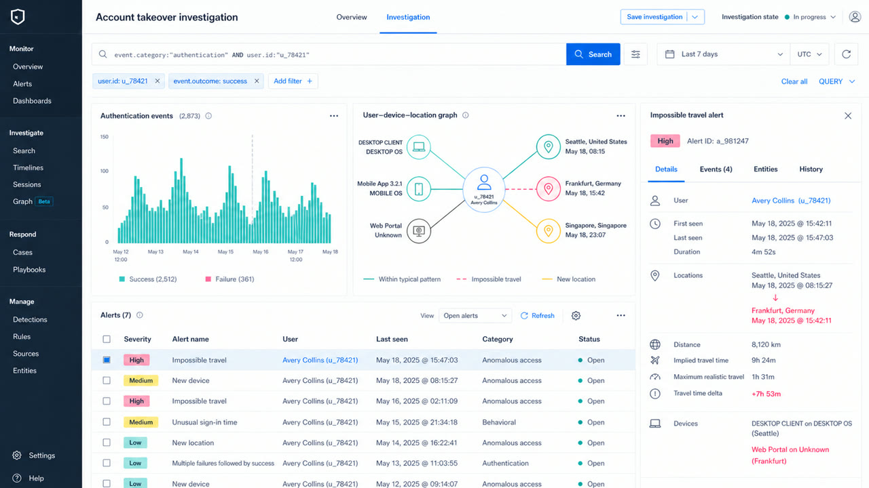
Task: Open the user profile avatar icon
Action: coord(855,17)
